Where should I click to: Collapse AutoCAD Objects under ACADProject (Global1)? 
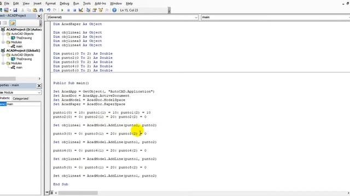3,55
